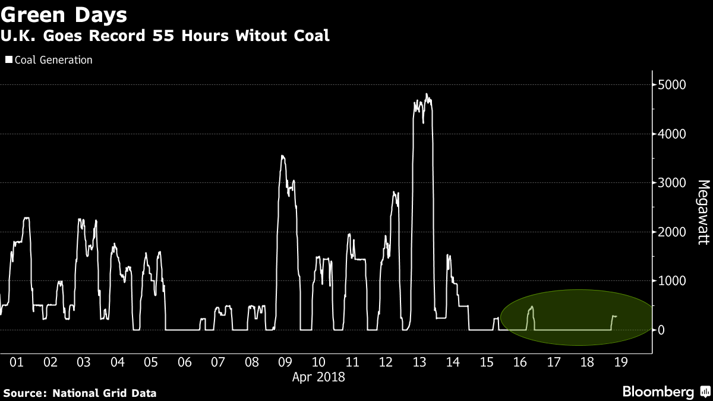Screen dimensions: 713x401
Task: Click the Apr 2018 x-axis label
Action: 318,377
